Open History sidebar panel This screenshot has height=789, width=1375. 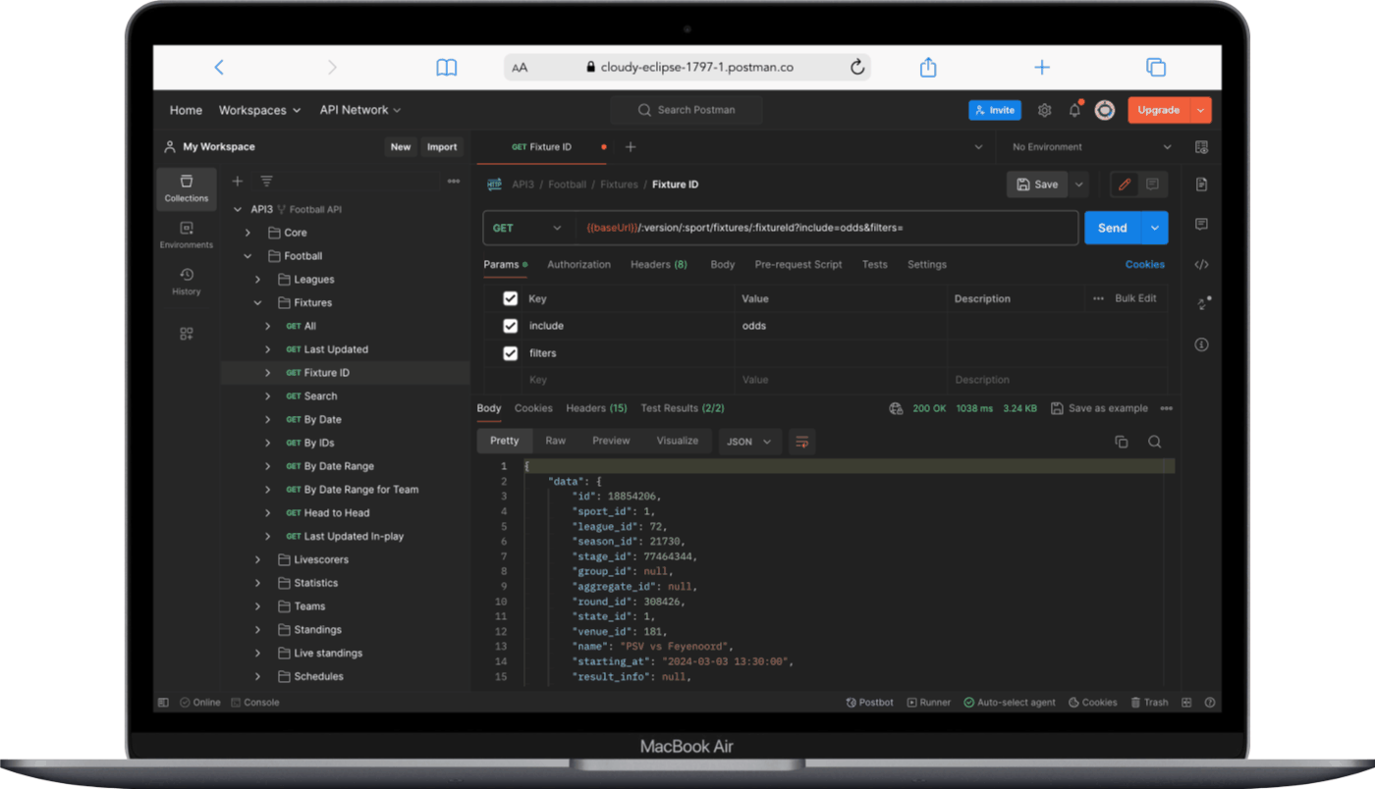coord(187,282)
